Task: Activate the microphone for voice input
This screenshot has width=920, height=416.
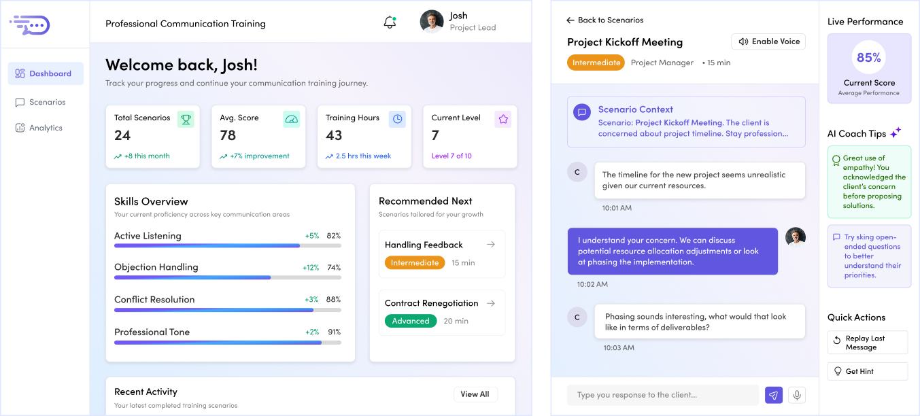Action: 796,395
